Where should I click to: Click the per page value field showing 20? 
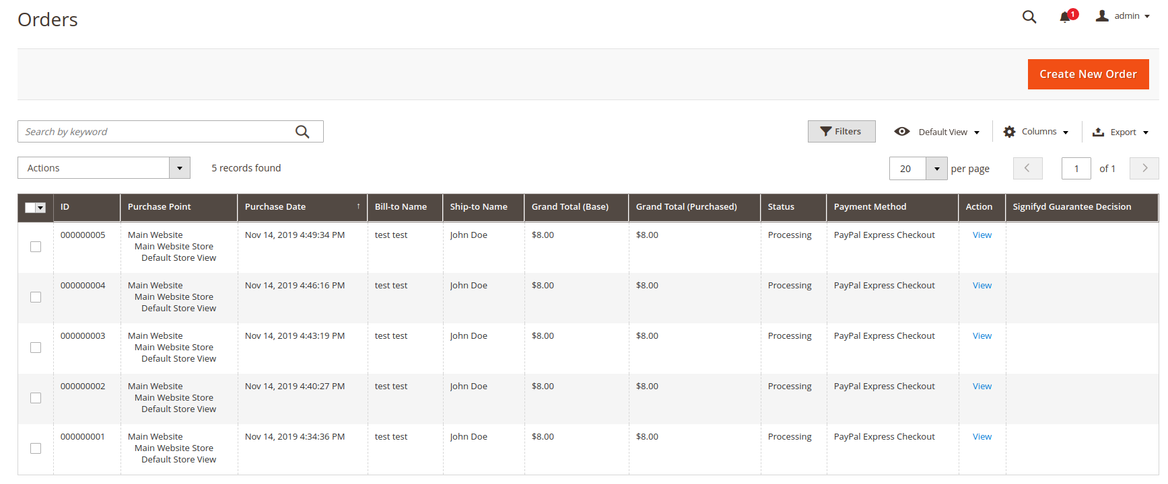click(907, 168)
